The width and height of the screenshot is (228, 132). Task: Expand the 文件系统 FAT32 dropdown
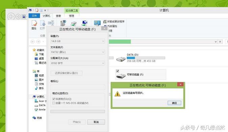click(78, 52)
